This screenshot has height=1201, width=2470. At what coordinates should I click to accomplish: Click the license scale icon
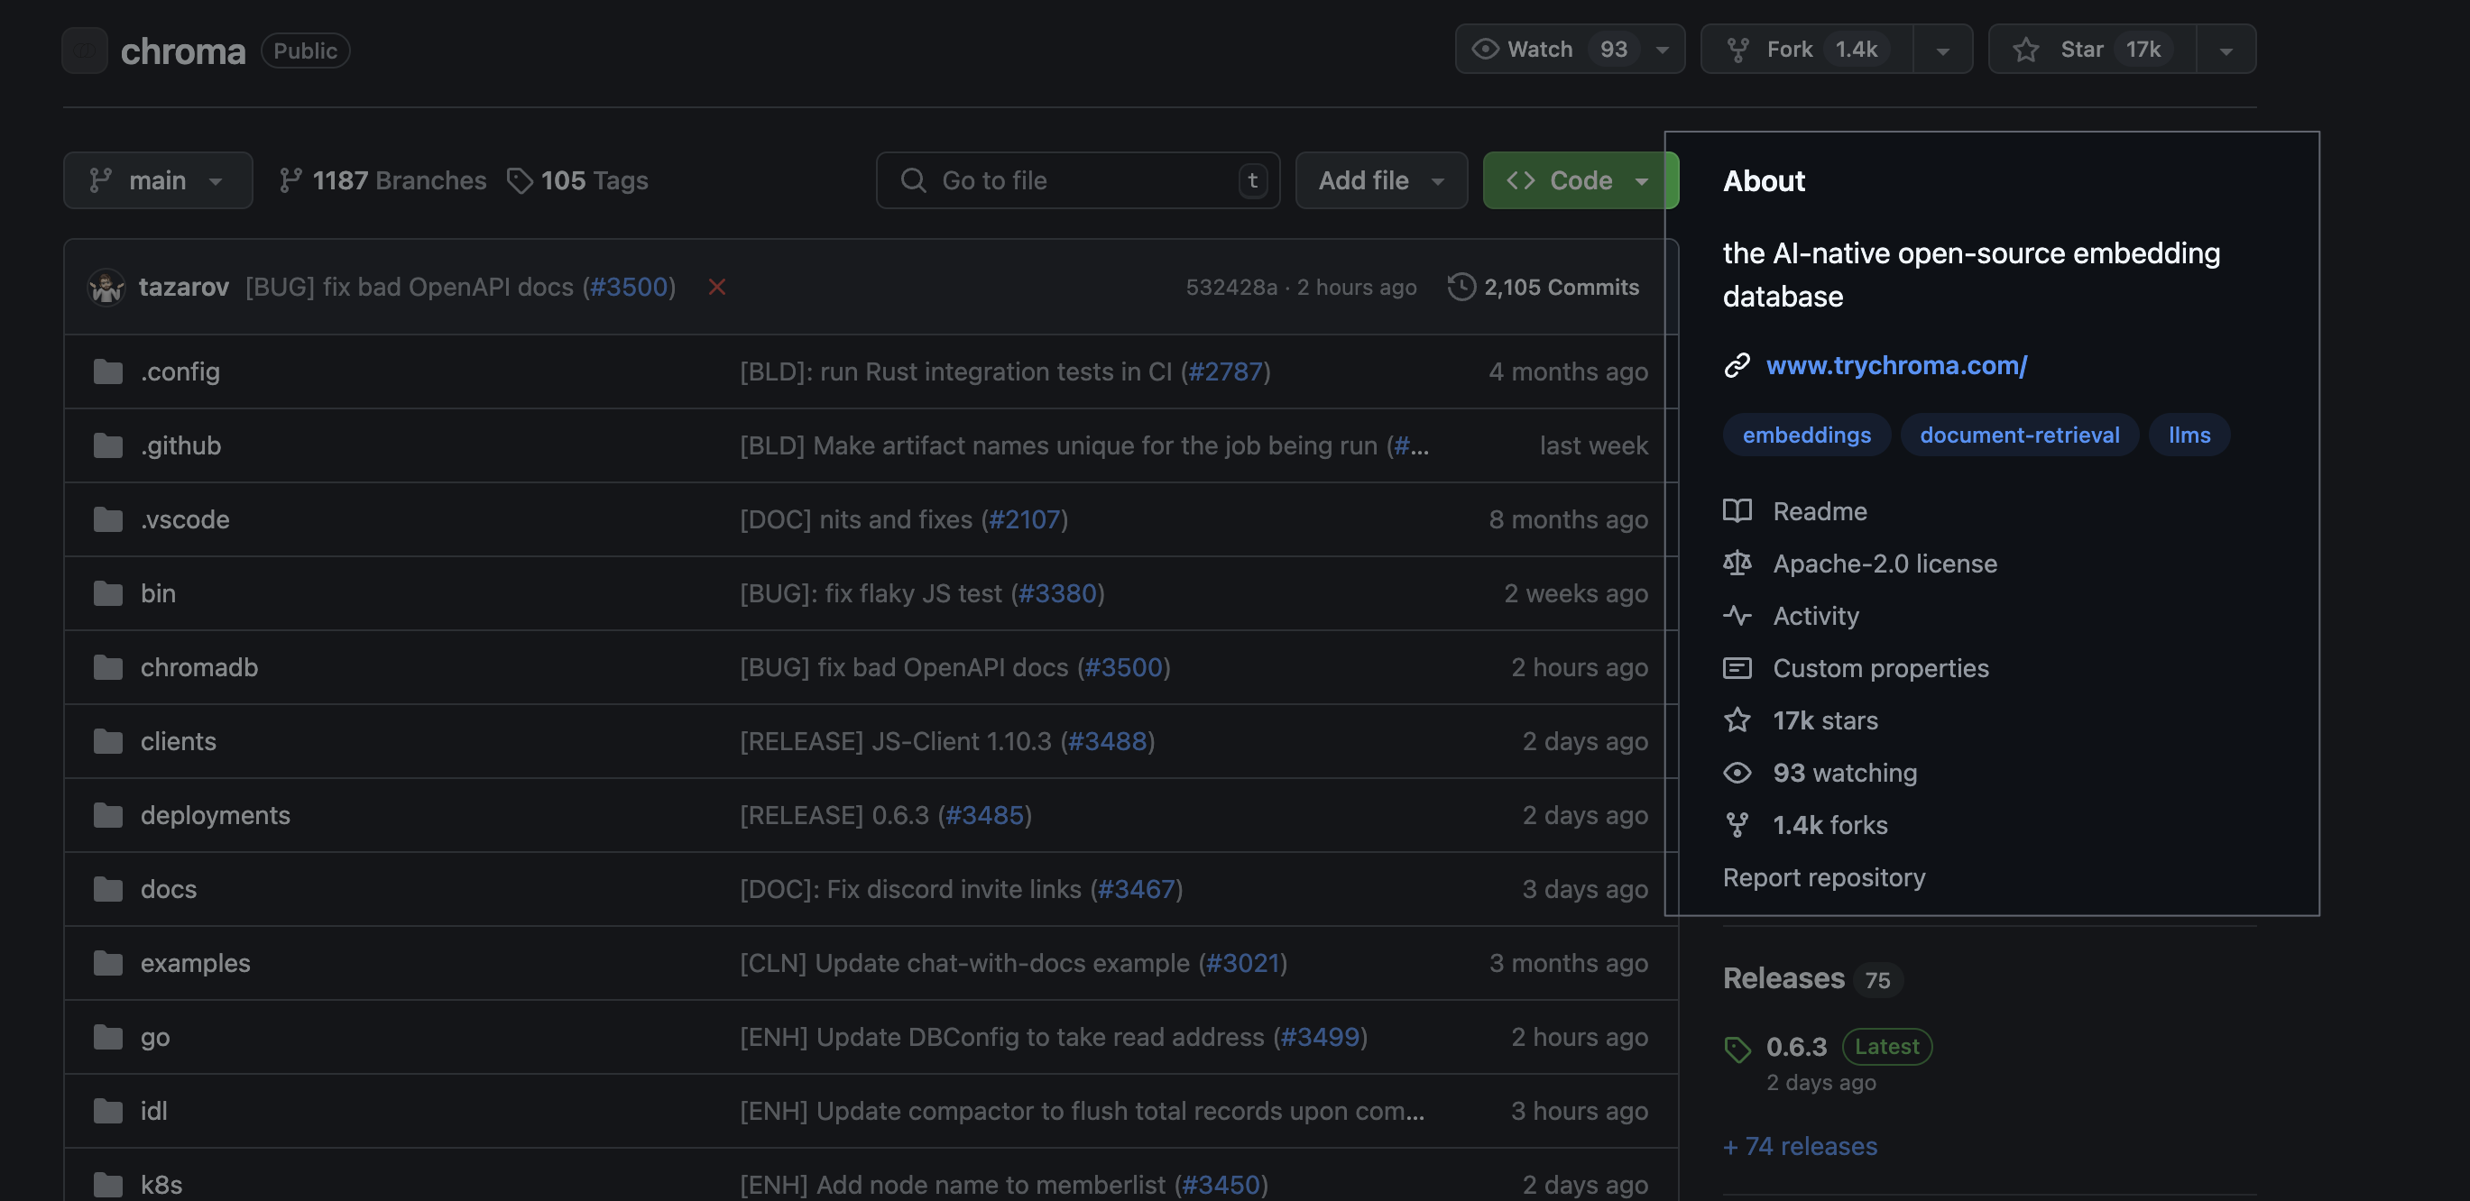1737,564
